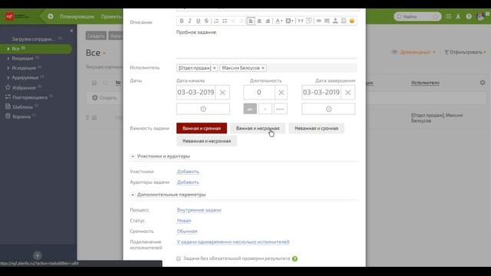491x276 pixels.
Task: Insert a numbered list
Action: (216, 21)
